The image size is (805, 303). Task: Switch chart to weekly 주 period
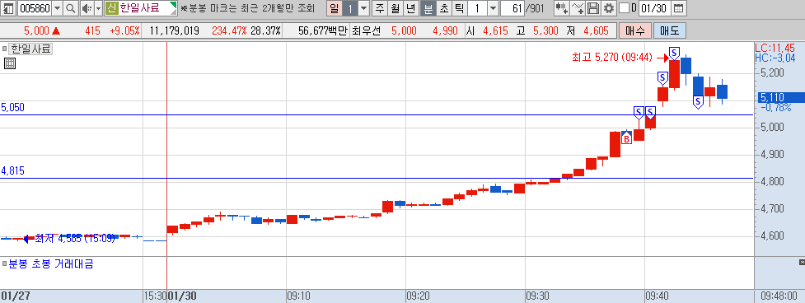[379, 8]
